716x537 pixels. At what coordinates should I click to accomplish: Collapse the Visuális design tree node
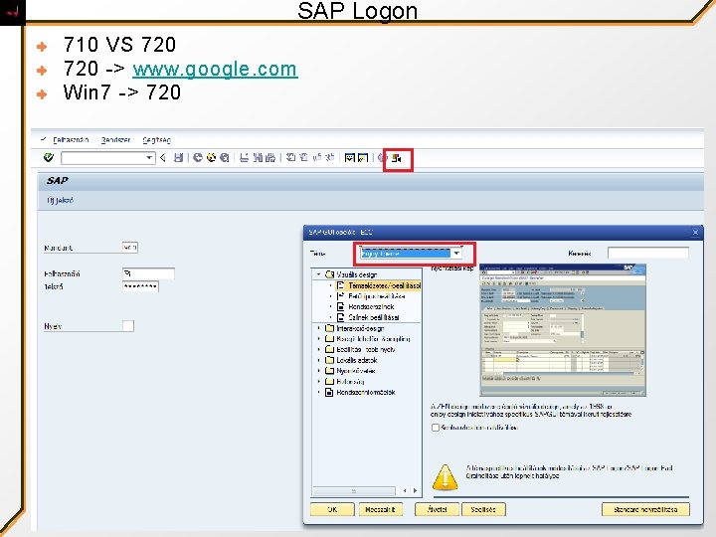pos(319,274)
